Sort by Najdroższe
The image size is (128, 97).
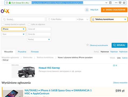coord(123,52)
